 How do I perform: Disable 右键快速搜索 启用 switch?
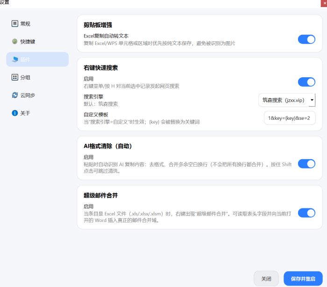coord(306,82)
